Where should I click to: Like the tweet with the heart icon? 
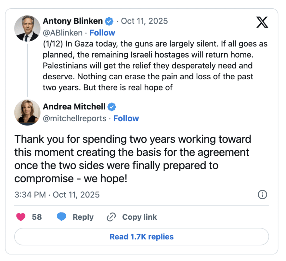click(21, 217)
